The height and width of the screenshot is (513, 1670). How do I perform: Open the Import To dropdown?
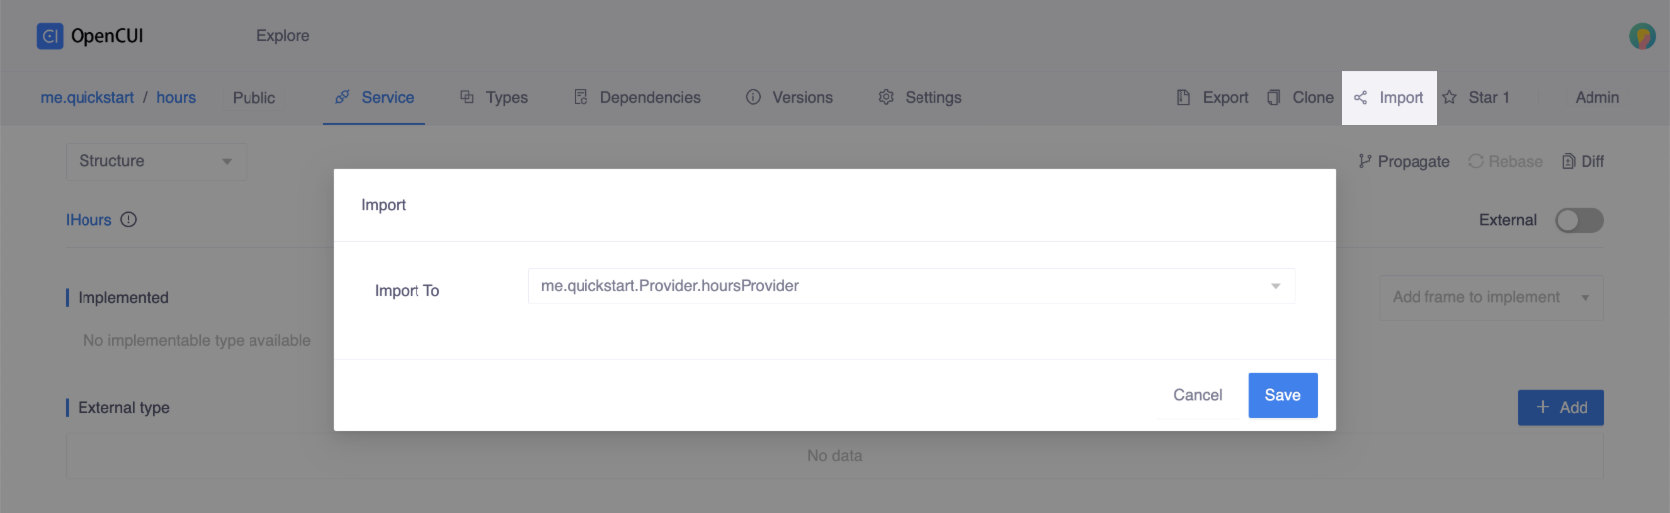click(x=912, y=286)
